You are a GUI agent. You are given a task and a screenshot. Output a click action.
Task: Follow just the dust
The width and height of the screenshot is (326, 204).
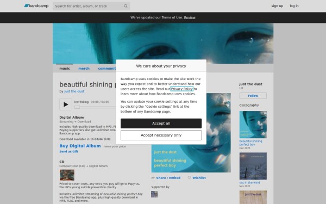pos(253,96)
